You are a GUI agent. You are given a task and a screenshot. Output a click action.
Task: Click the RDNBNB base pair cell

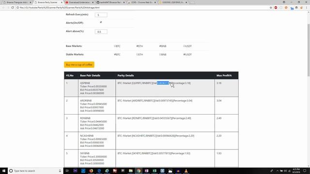(x=97, y=123)
